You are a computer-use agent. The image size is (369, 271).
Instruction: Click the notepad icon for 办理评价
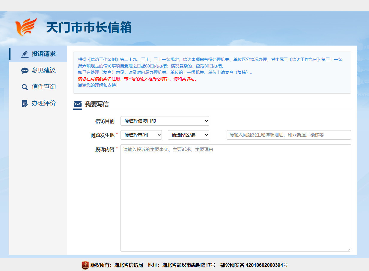point(25,104)
